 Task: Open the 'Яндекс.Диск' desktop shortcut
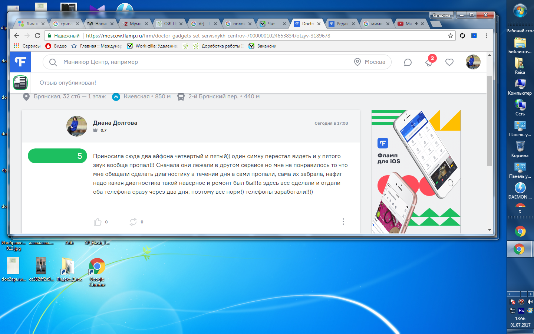[x=69, y=270]
